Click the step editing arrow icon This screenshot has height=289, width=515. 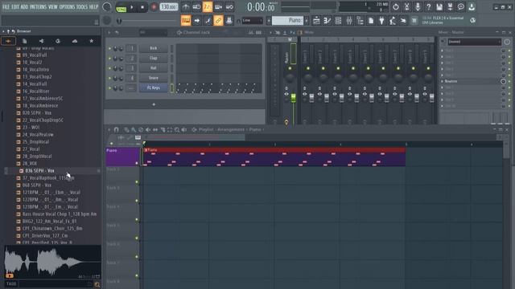click(196, 21)
